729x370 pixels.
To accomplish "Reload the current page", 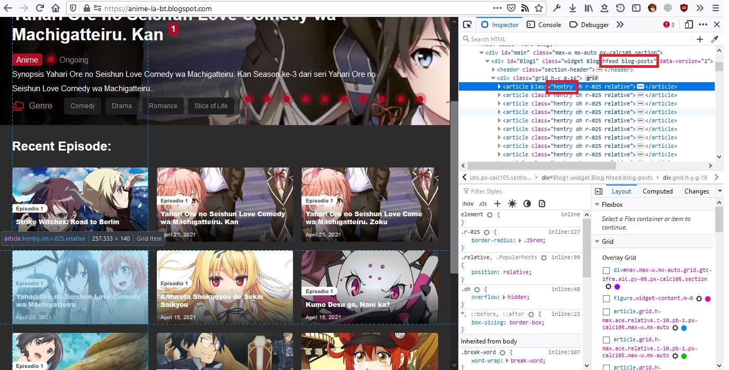I will pyautogui.click(x=40, y=8).
